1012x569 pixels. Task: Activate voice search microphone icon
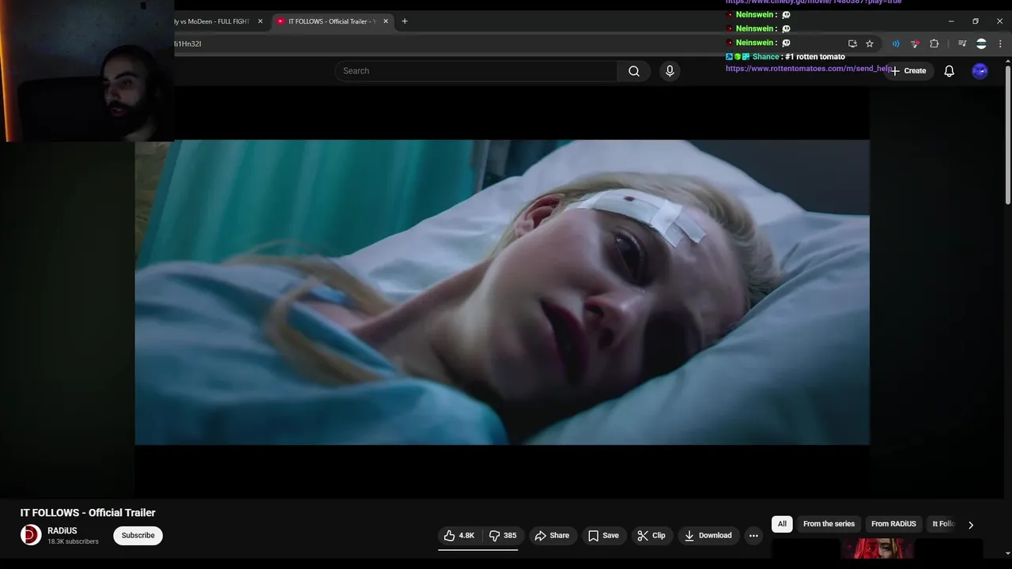tap(670, 71)
